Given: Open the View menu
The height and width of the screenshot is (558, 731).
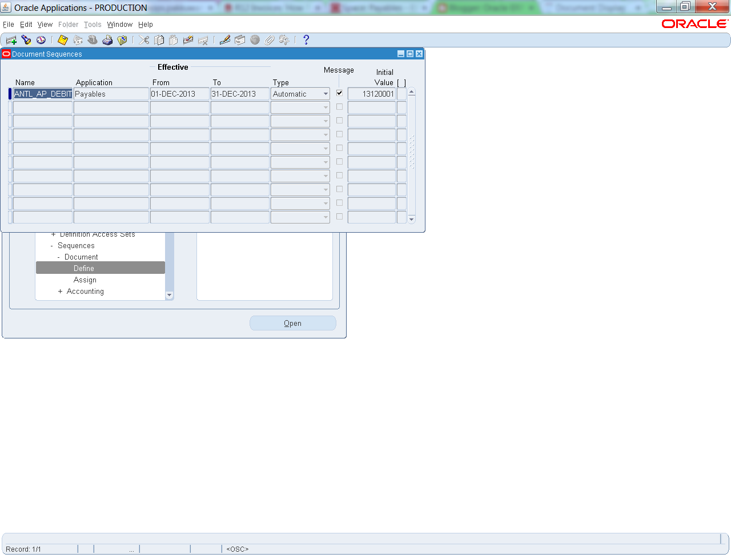Looking at the screenshot, I should point(45,25).
